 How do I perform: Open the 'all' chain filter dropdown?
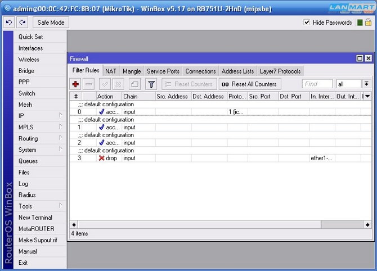[366, 84]
